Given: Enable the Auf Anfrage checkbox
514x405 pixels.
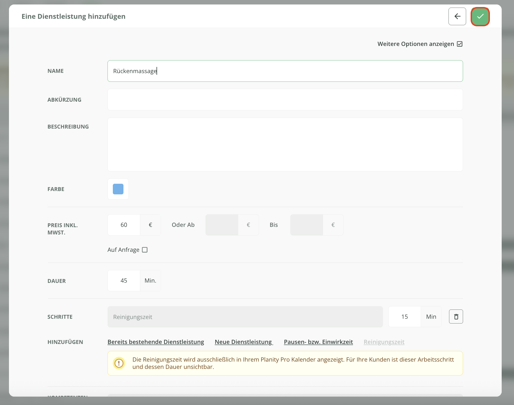Looking at the screenshot, I should [x=145, y=250].
